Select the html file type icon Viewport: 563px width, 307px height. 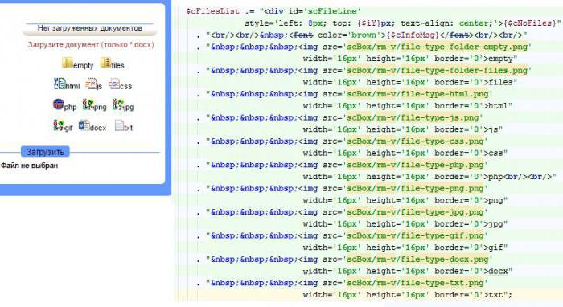tap(60, 84)
